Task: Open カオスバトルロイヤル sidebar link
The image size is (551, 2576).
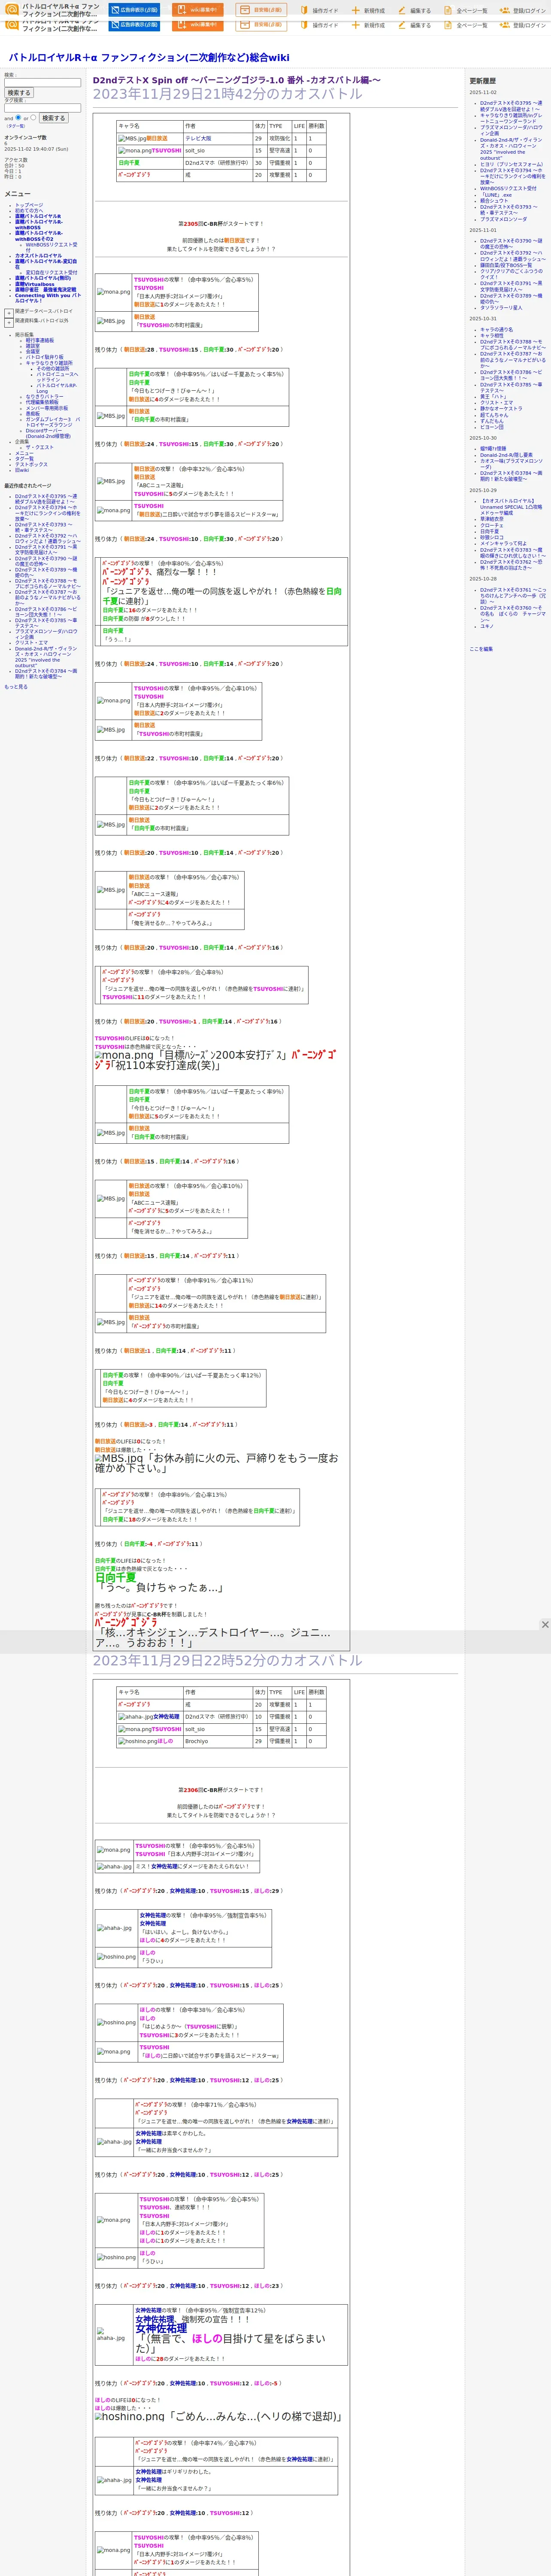Action: point(38,256)
